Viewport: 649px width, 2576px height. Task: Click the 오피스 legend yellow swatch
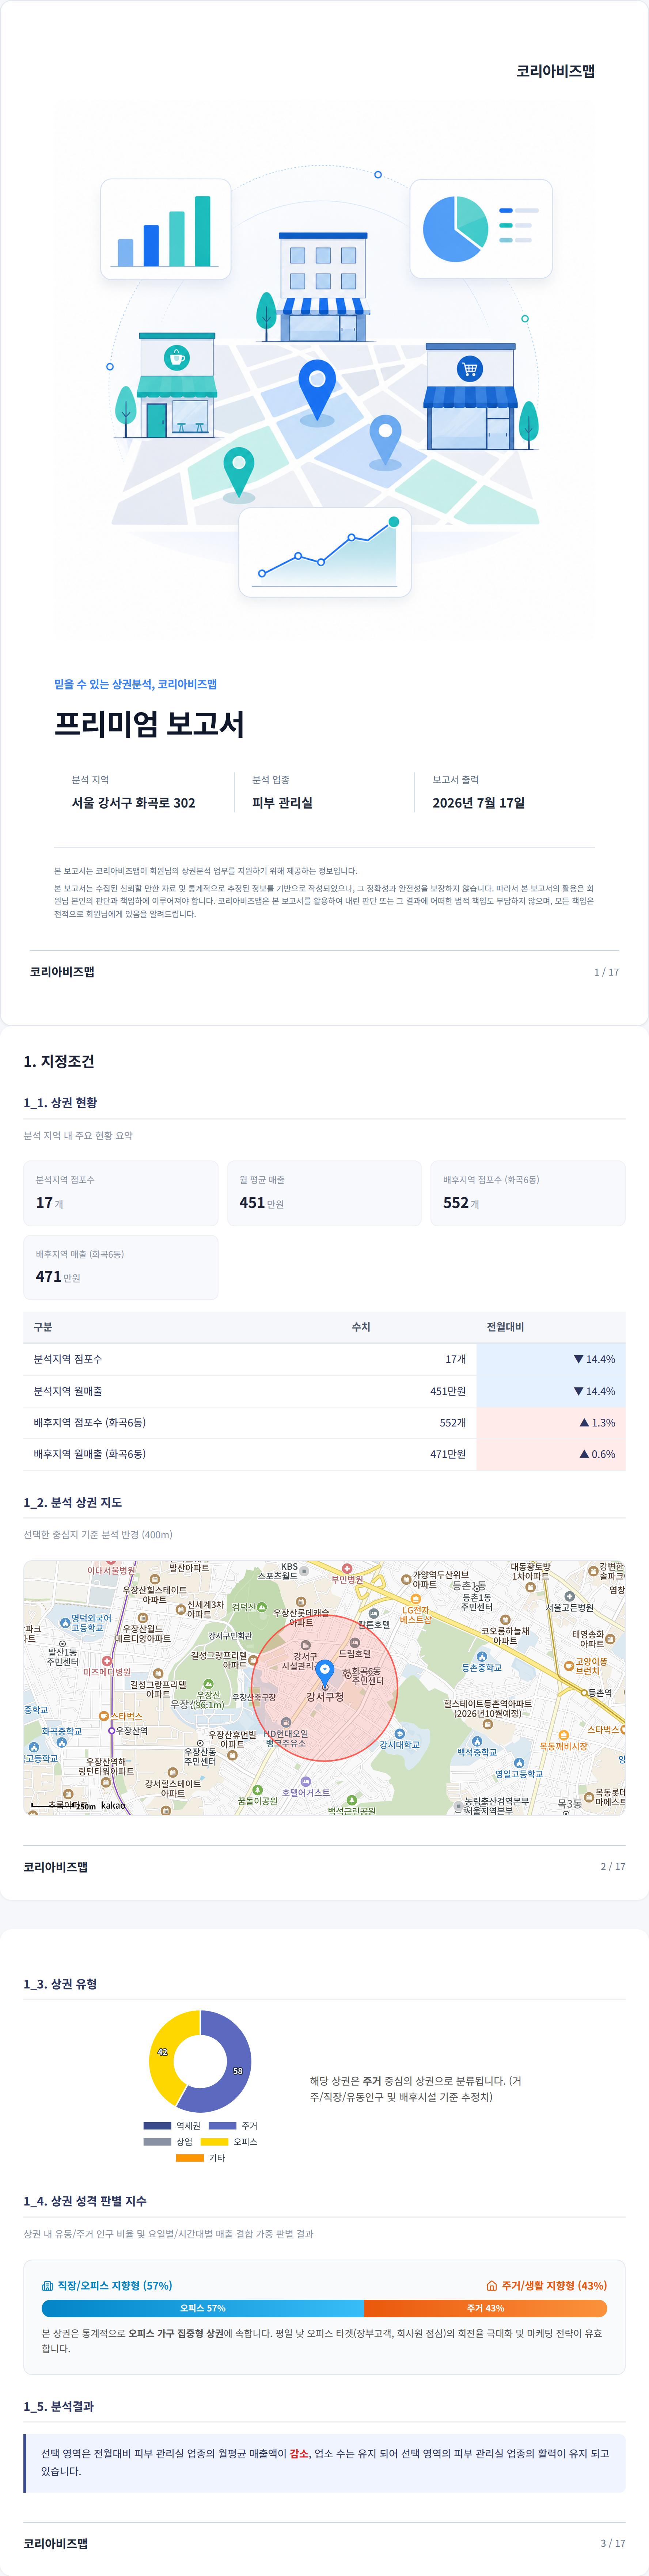214,2142
